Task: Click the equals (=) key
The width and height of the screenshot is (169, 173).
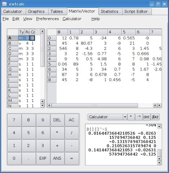Action: 71,158
